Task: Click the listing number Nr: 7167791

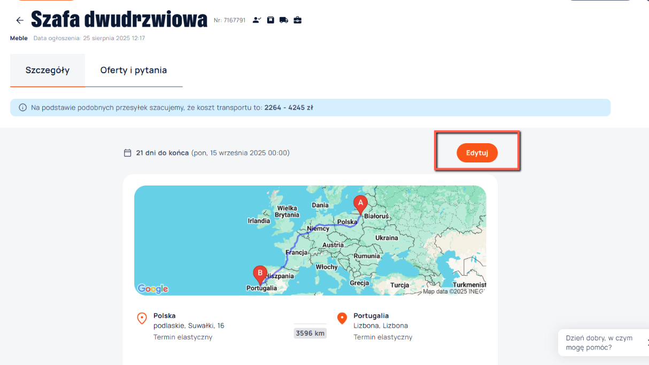Action: (229, 20)
